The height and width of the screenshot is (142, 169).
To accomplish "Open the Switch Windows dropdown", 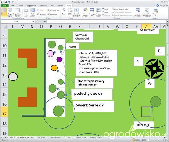I will coord(147,12).
